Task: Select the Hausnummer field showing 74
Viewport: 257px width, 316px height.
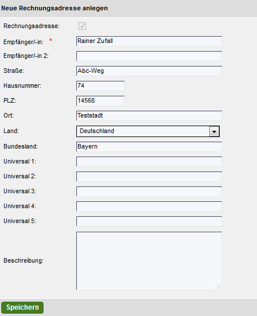Action: coord(100,86)
